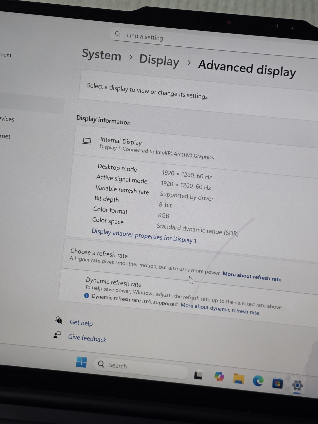Launch Microsoft Edge from taskbar

[258, 381]
